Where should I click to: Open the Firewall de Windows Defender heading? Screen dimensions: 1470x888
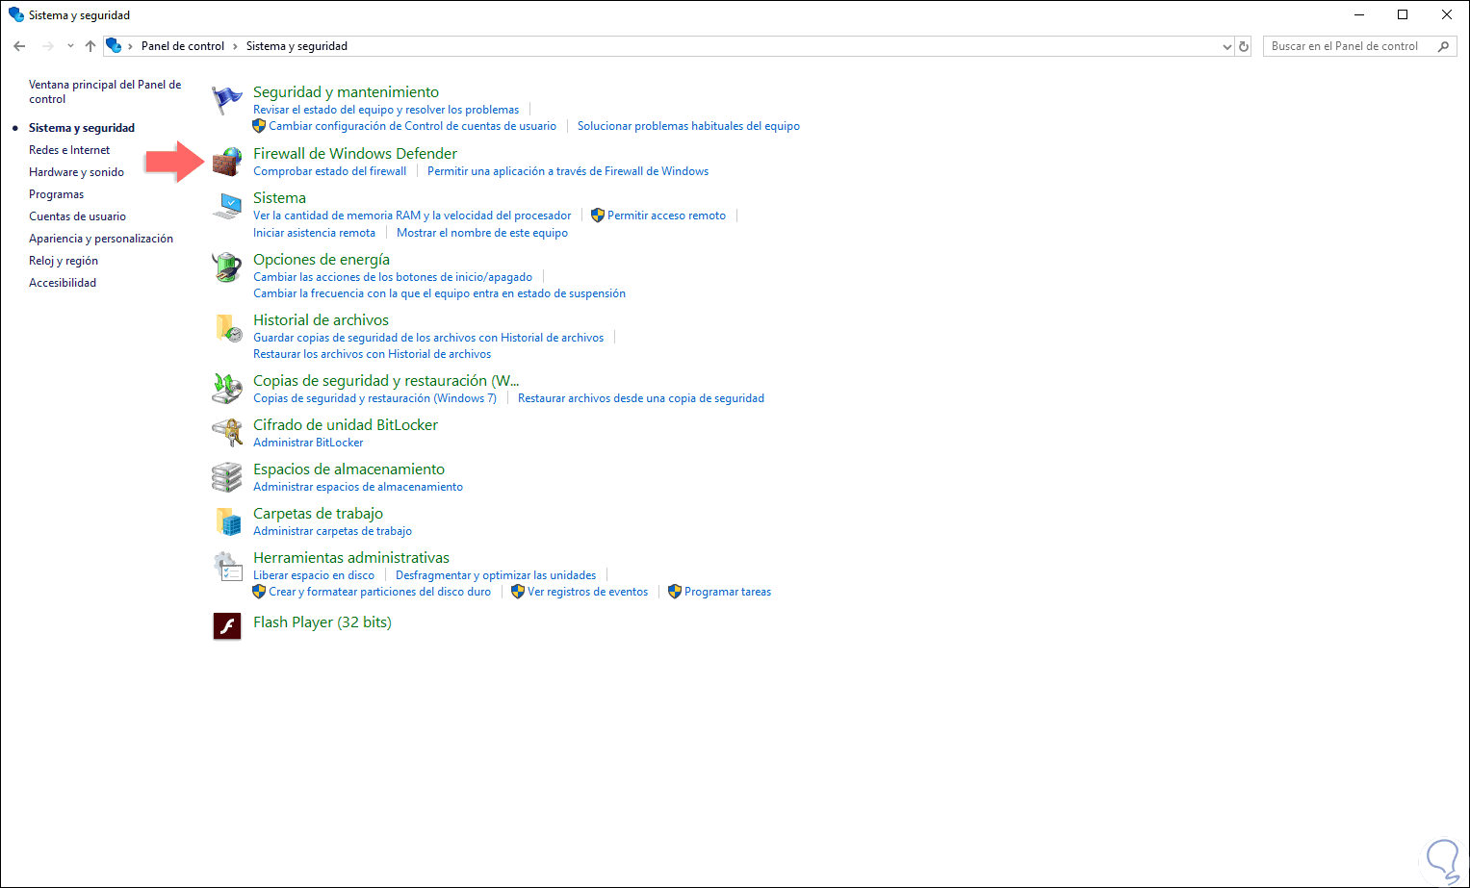point(355,153)
